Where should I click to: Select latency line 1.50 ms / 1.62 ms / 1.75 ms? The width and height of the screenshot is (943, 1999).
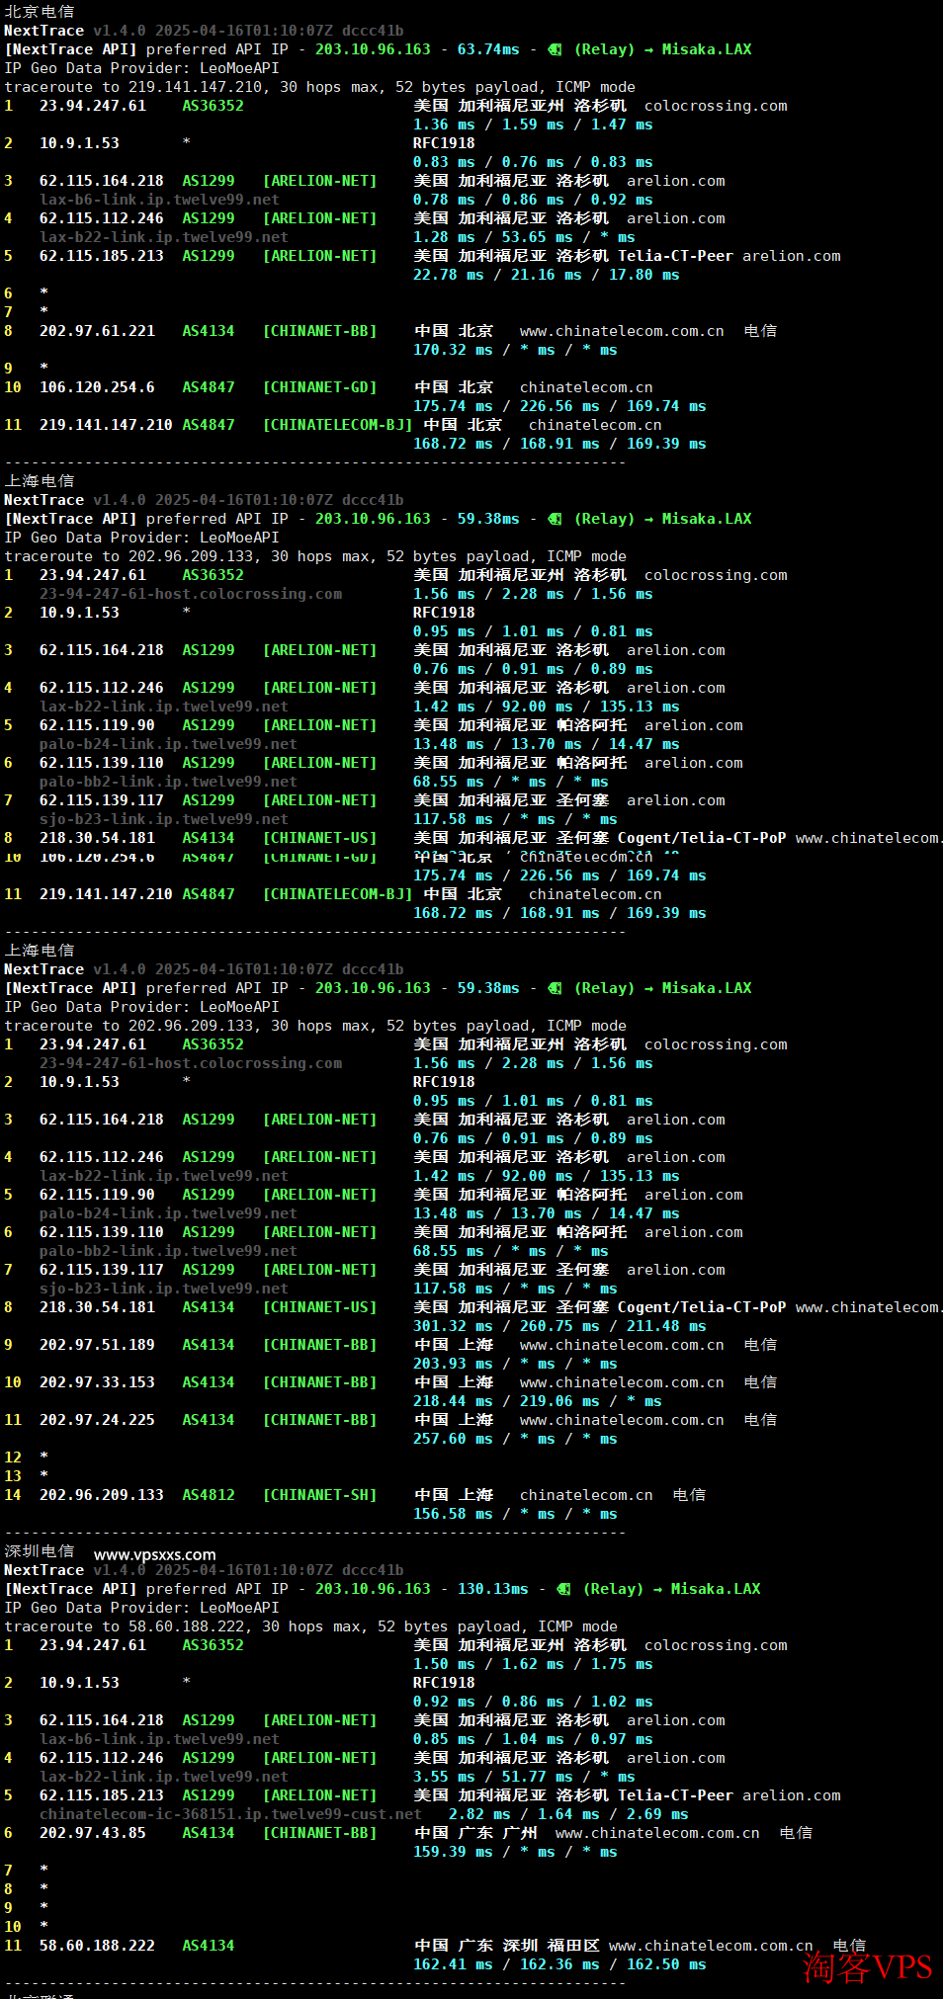tap(533, 1664)
